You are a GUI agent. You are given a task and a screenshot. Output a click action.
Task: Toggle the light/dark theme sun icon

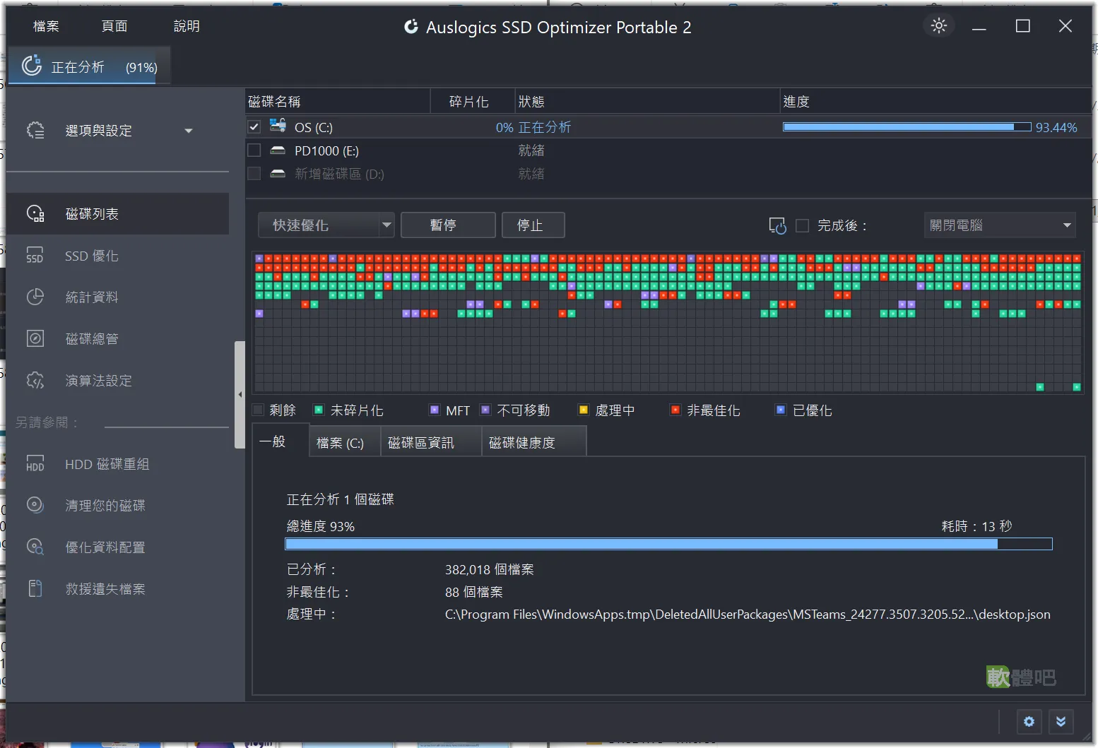point(939,26)
